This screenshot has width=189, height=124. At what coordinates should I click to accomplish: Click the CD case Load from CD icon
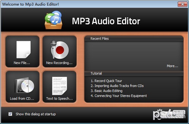pos(25,85)
